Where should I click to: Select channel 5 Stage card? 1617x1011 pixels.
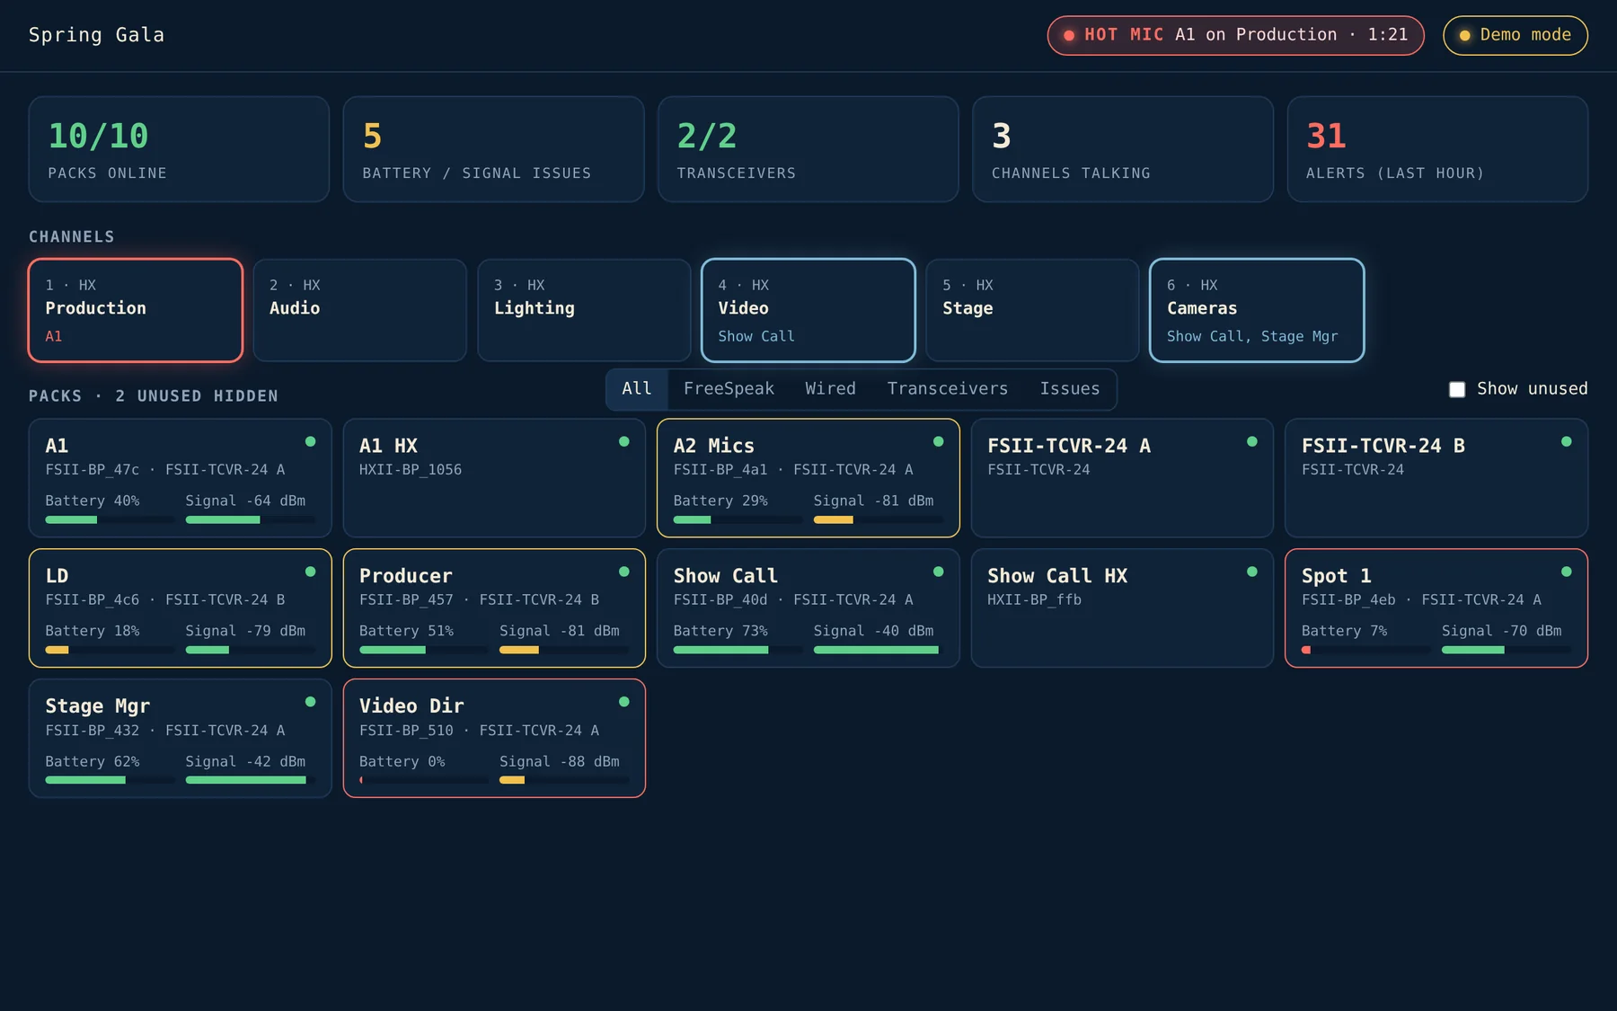tap(1032, 310)
